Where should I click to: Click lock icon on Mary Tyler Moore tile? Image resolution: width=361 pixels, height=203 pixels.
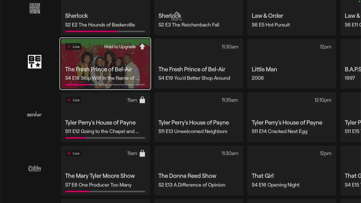pos(142,153)
